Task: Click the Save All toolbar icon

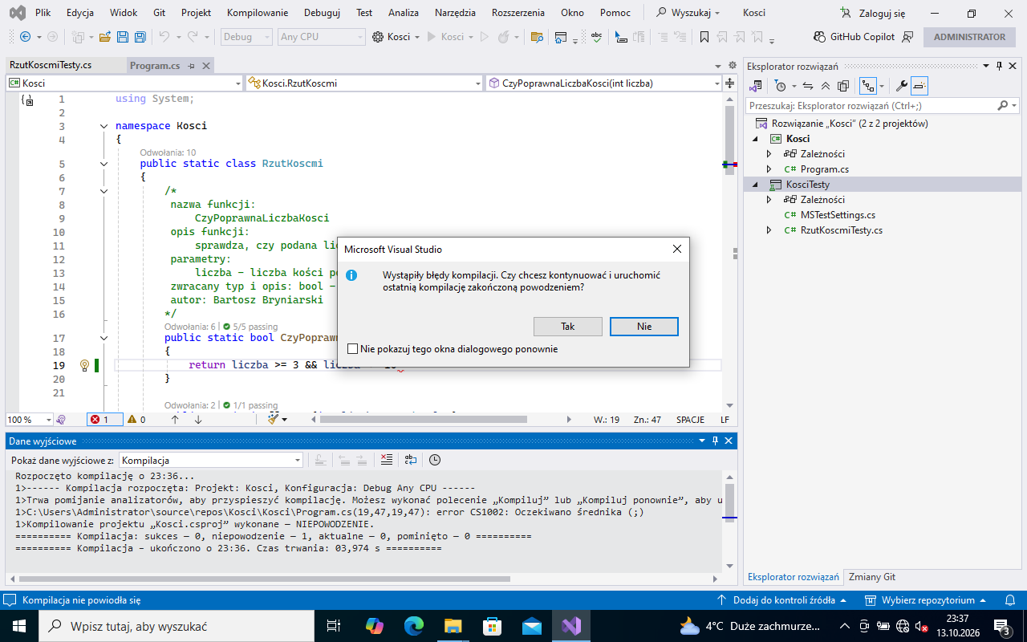Action: (140, 37)
